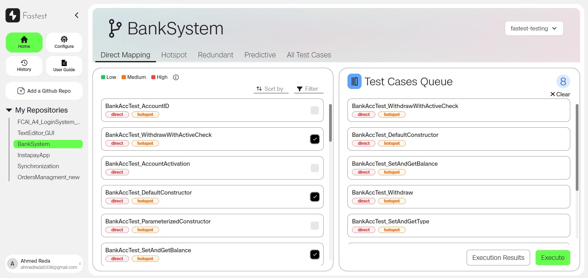This screenshot has width=588, height=278.
Task: Click the queue panel scrollbar
Action: click(x=577, y=147)
